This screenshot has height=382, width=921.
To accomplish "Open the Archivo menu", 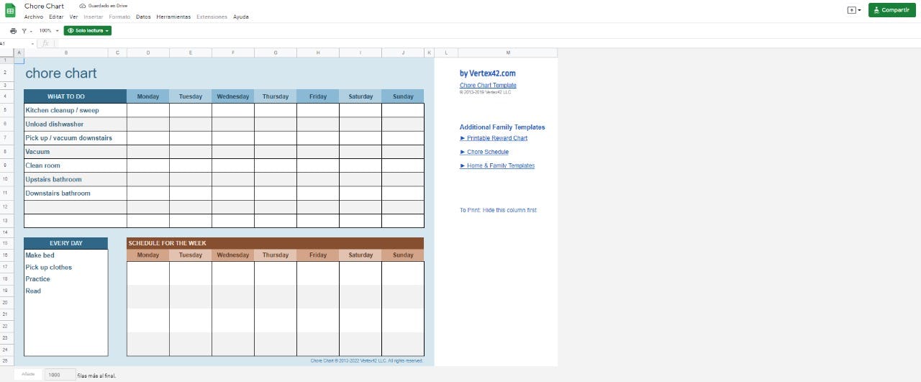I will point(34,17).
